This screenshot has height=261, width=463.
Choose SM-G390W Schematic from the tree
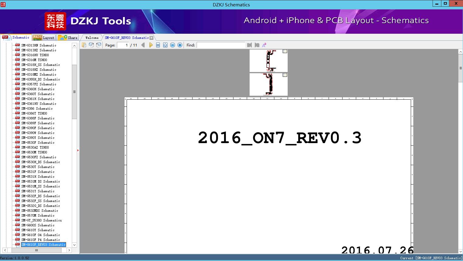click(38, 133)
